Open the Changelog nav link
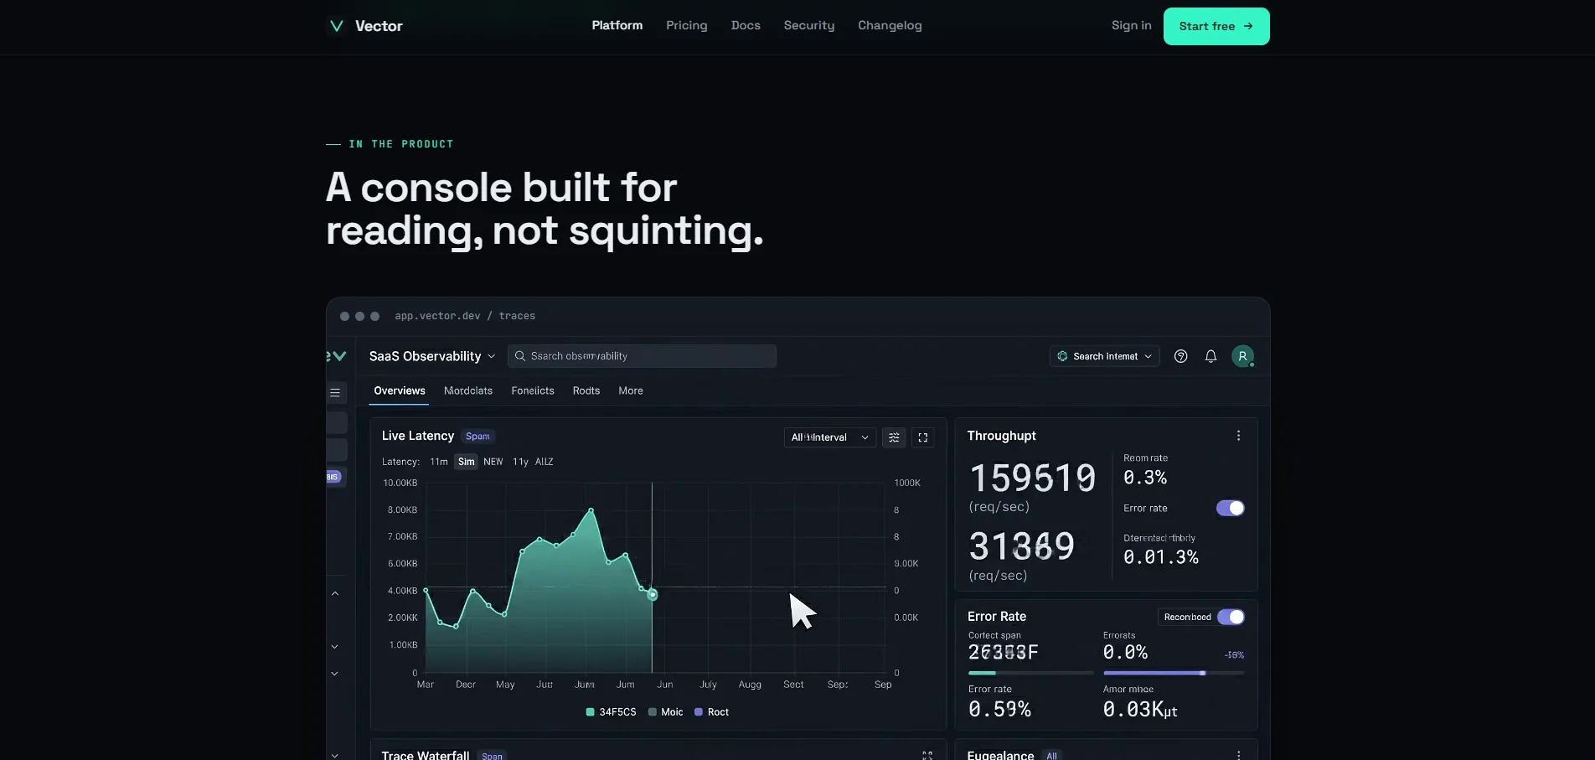1595x760 pixels. [x=890, y=25]
